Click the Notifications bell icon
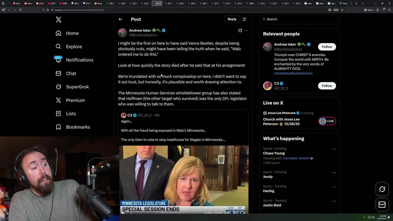This screenshot has width=393, height=221. click(x=58, y=60)
